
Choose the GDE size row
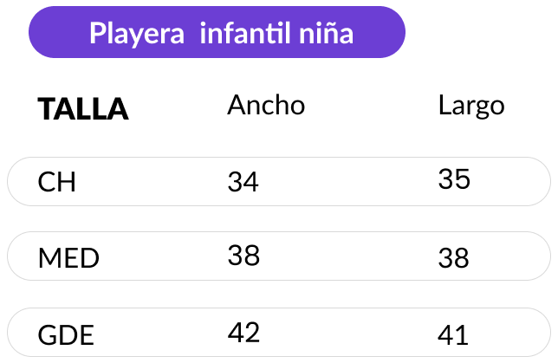(279, 333)
